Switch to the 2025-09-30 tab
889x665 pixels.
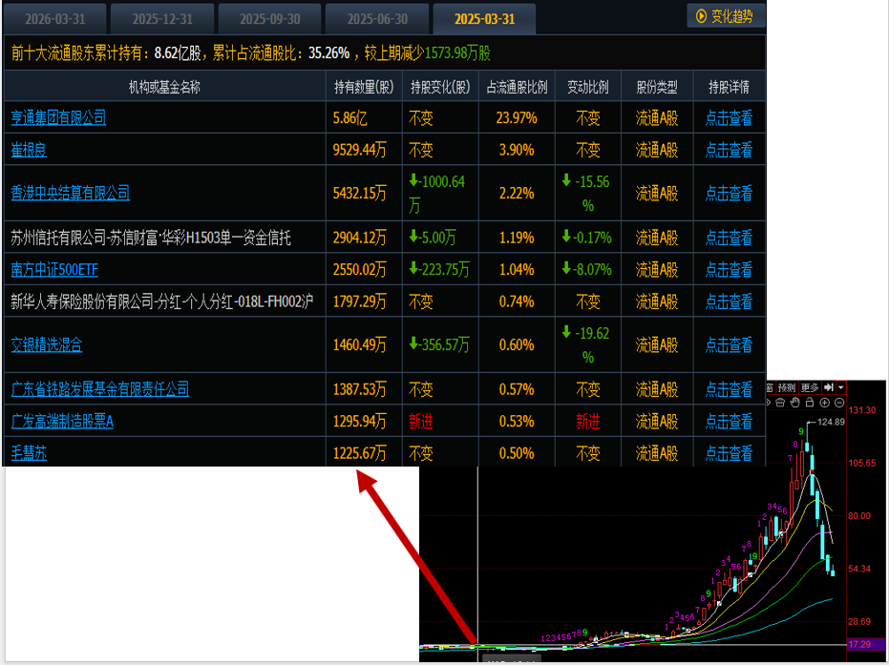[x=270, y=19]
